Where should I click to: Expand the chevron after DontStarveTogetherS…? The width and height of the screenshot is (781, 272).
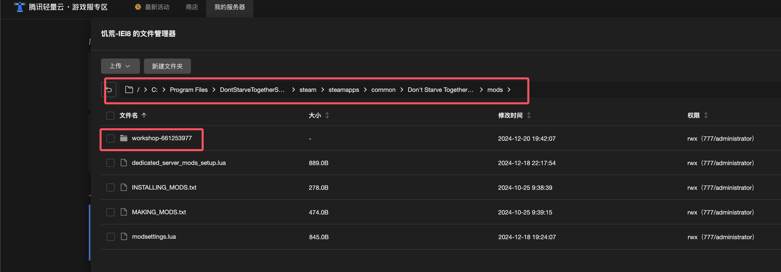tap(293, 90)
